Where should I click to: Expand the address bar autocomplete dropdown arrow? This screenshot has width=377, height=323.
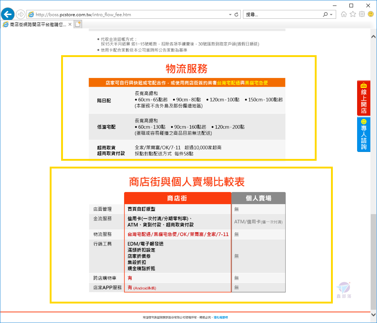230,15
